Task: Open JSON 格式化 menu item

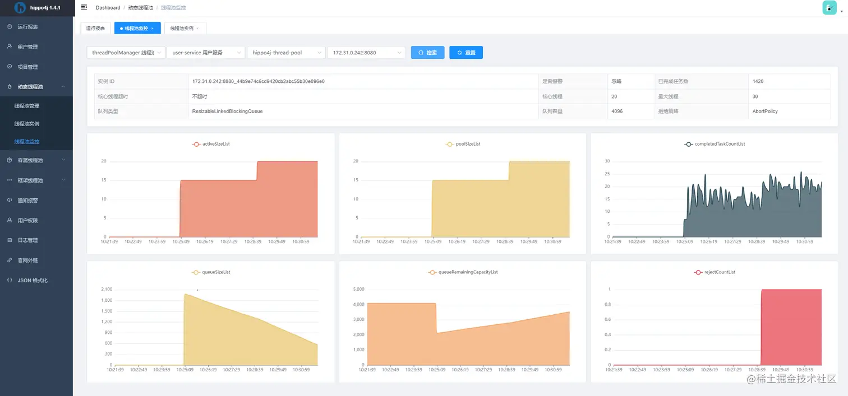Action: coord(36,281)
